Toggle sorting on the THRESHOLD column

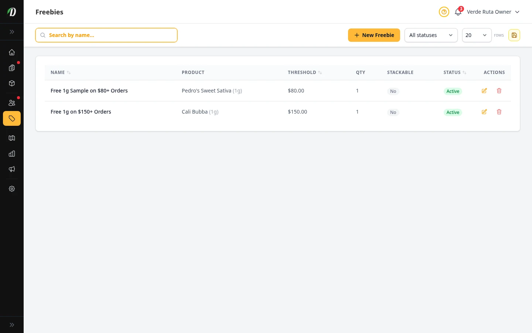(x=320, y=73)
